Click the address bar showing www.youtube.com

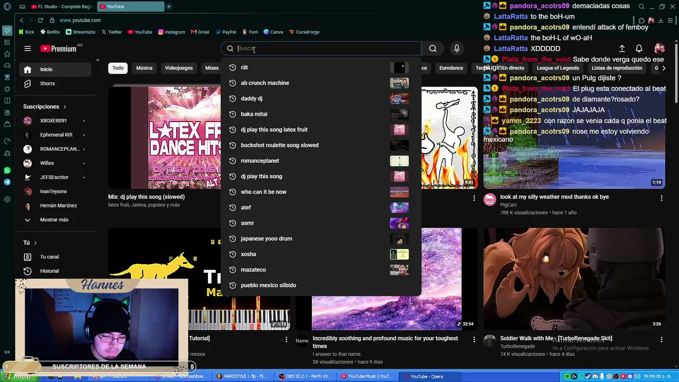pyautogui.click(x=80, y=20)
